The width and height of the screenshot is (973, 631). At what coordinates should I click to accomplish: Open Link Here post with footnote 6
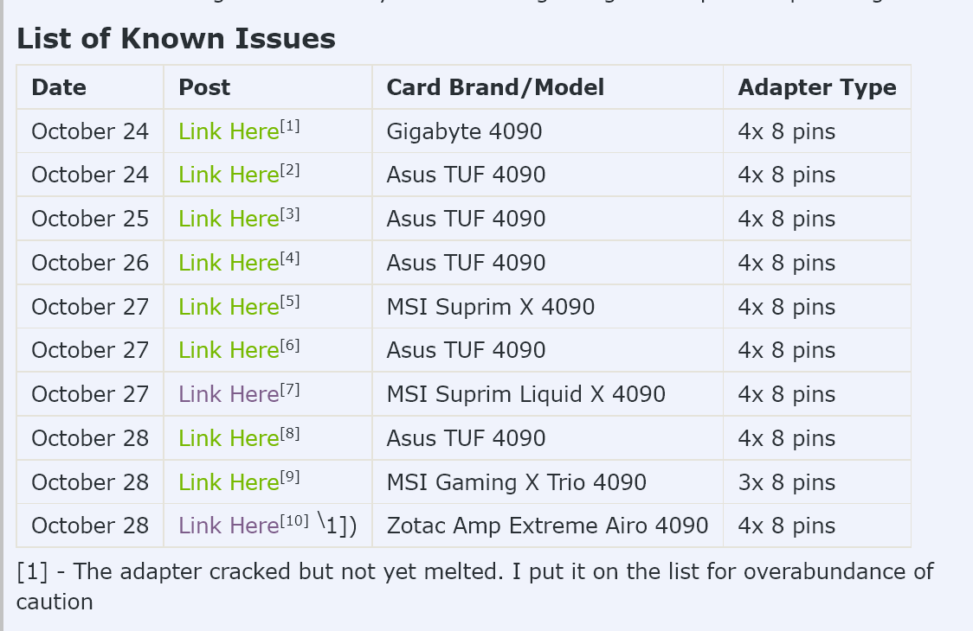(x=229, y=351)
